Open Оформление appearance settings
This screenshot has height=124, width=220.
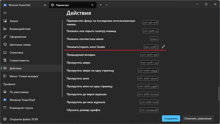19,37
